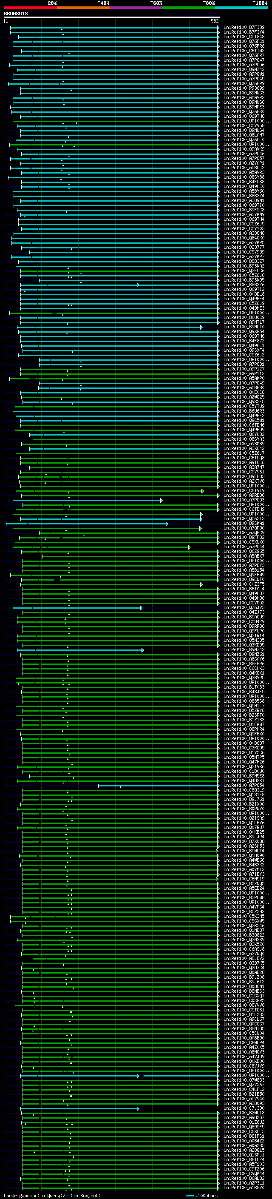Click label UniRef100_C5H429
The width and height of the screenshot is (272, 1199).
(244, 621)
